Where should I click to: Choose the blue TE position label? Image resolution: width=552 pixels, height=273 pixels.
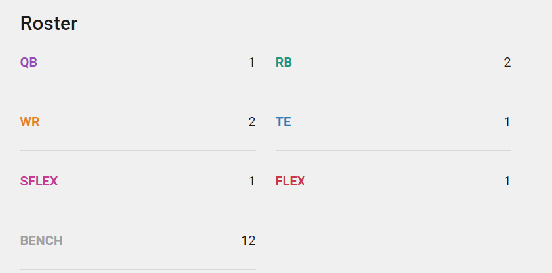point(283,122)
